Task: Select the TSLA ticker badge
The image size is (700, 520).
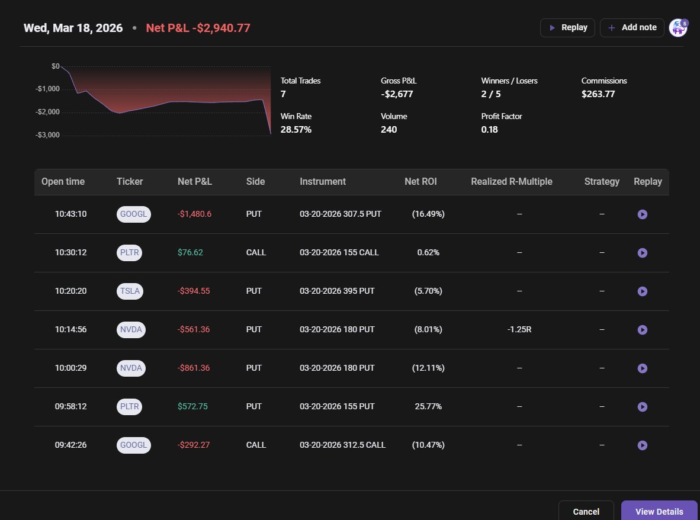Action: tap(130, 291)
